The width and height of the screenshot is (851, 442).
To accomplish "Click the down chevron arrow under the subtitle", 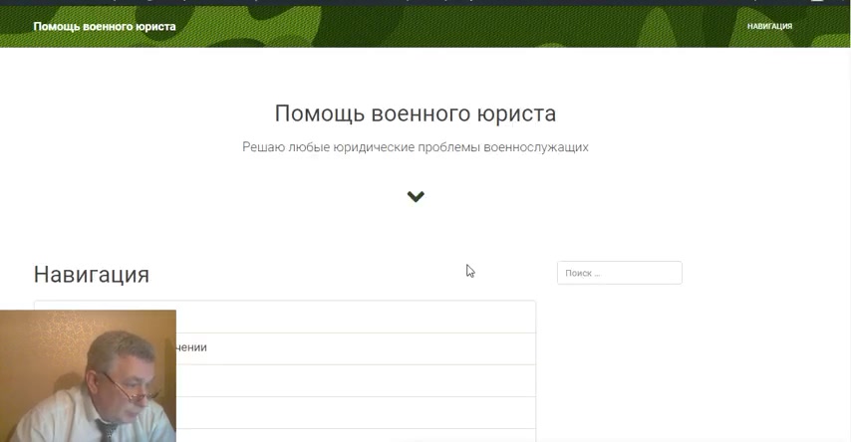I will (x=416, y=196).
